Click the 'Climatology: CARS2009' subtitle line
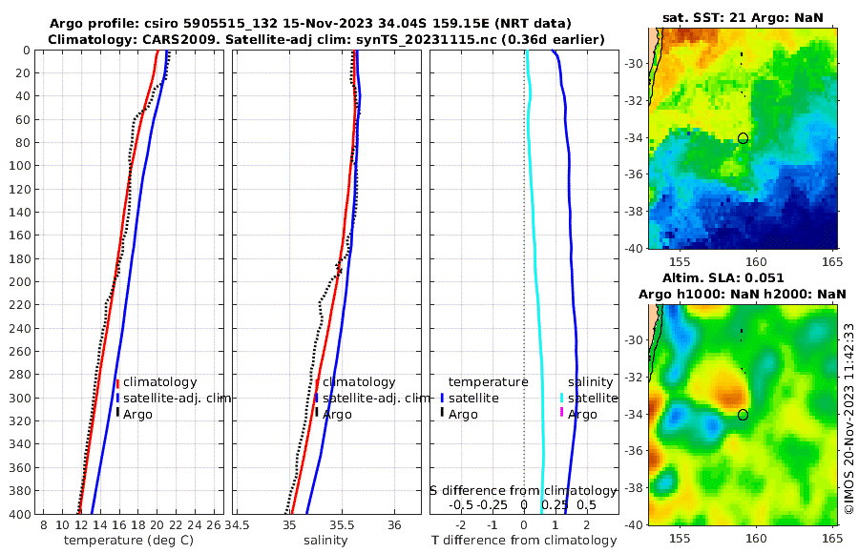Viewport: 859px width, 553px height. [x=326, y=39]
